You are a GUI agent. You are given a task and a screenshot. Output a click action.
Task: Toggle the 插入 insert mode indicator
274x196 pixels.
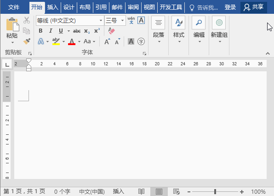(119, 191)
